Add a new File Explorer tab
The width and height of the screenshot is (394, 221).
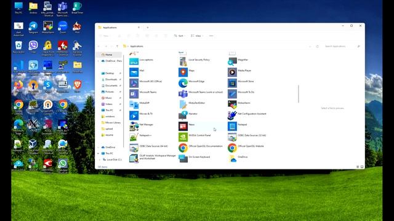148,27
